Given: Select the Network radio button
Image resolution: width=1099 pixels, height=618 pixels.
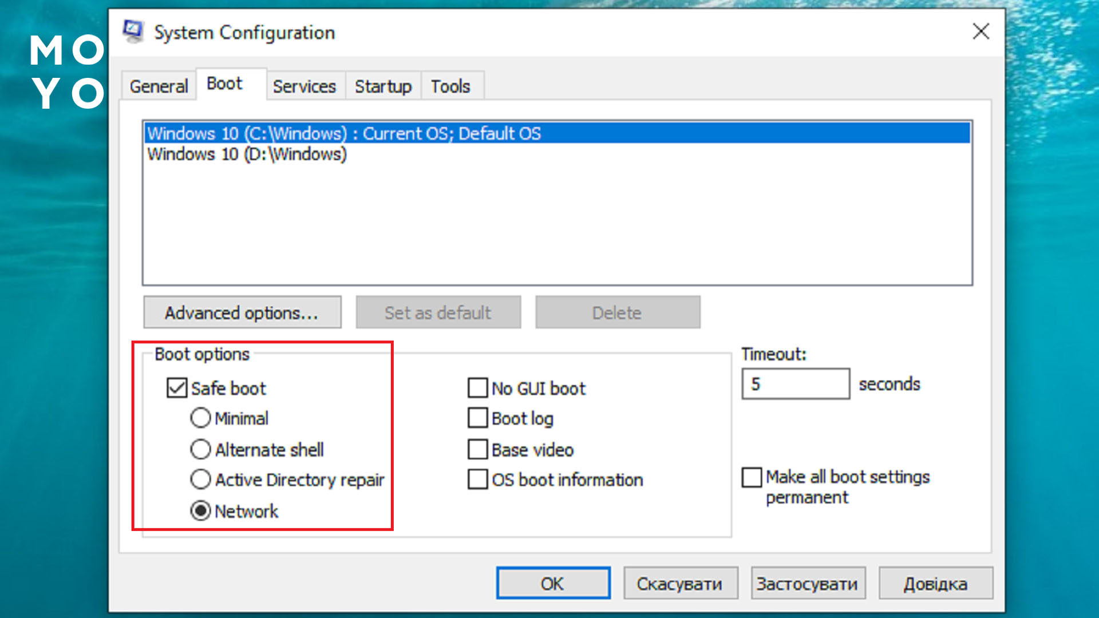Looking at the screenshot, I should pyautogui.click(x=200, y=511).
